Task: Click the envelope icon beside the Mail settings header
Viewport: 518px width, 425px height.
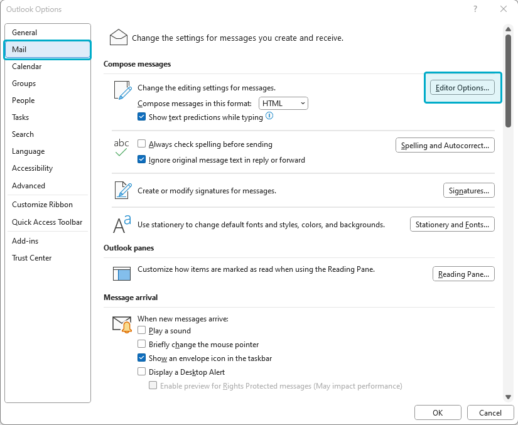Action: point(118,37)
